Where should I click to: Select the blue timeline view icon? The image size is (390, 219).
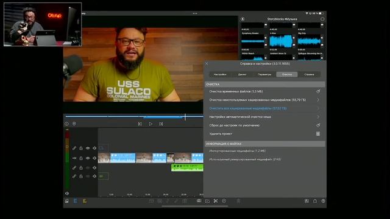tap(76, 201)
